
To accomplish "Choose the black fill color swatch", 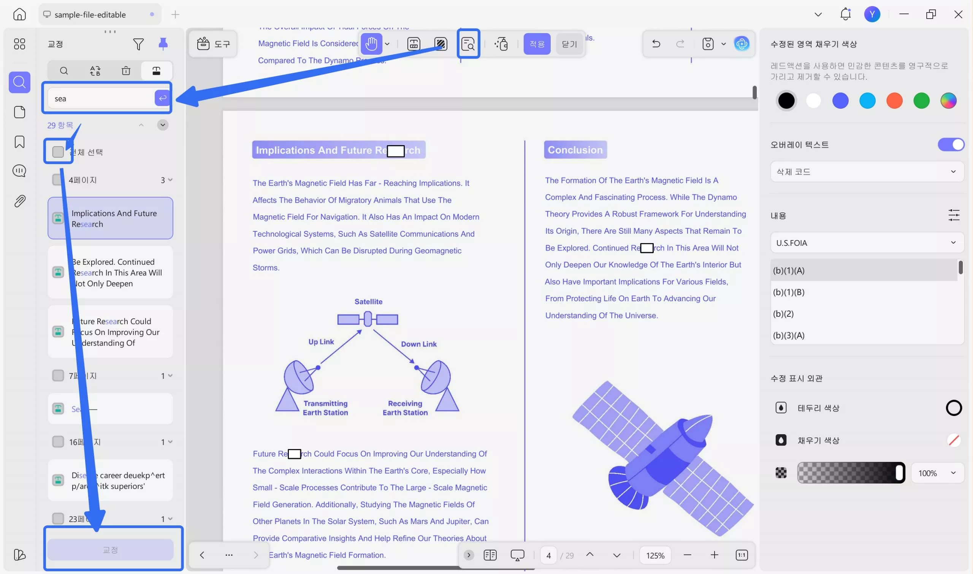I will point(786,101).
